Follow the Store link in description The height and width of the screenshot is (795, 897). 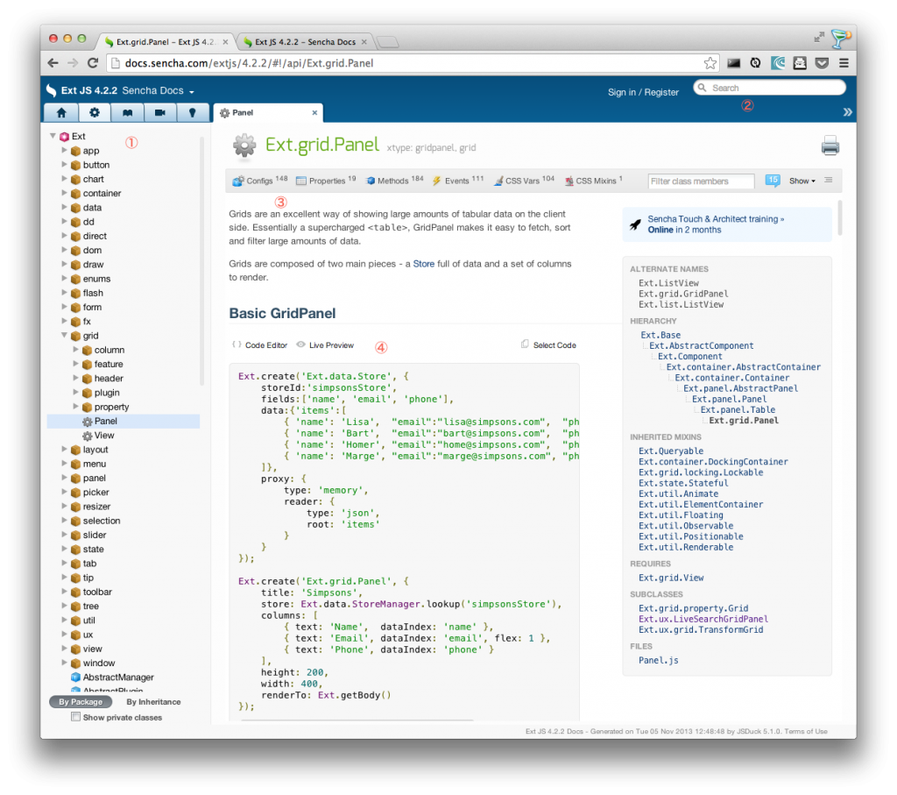tap(423, 264)
